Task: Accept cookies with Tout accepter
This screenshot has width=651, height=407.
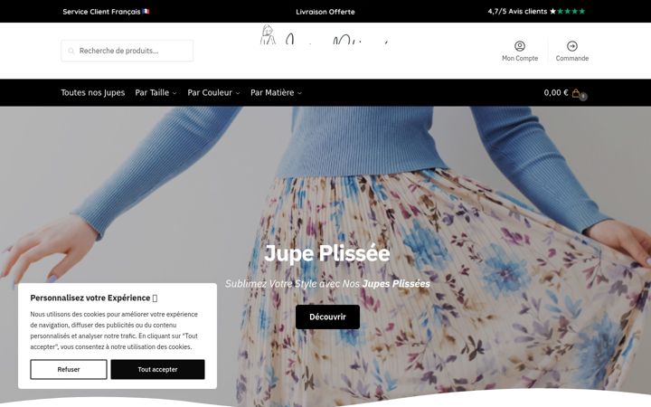Action: pyautogui.click(x=157, y=369)
